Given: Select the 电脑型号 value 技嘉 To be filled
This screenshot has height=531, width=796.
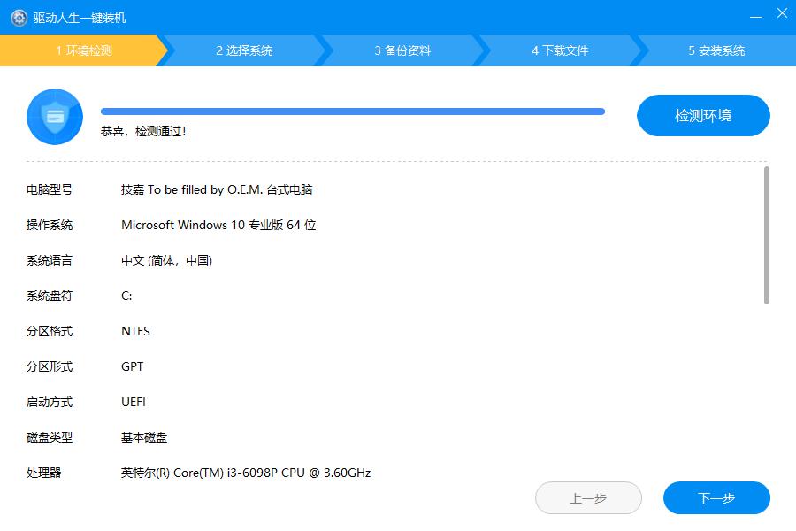Looking at the screenshot, I should coord(218,189).
